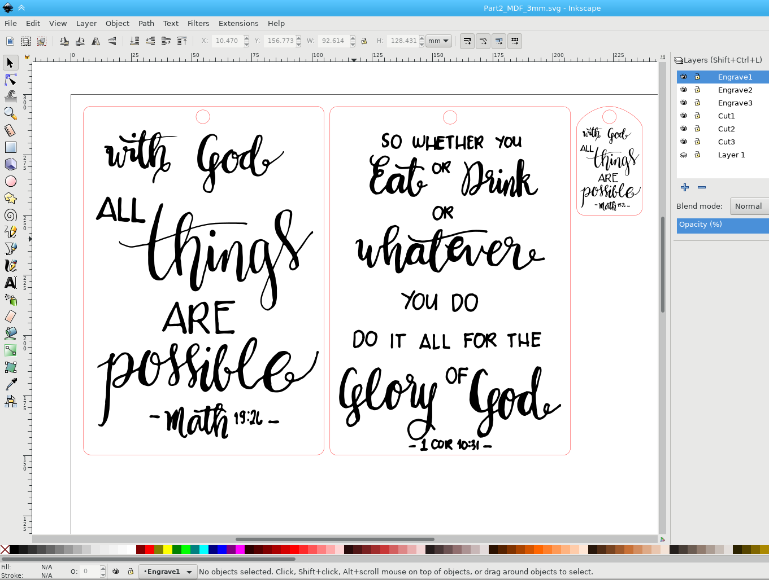Viewport: 769px width, 580px height.
Task: Open the mm units dropdown
Action: [438, 41]
